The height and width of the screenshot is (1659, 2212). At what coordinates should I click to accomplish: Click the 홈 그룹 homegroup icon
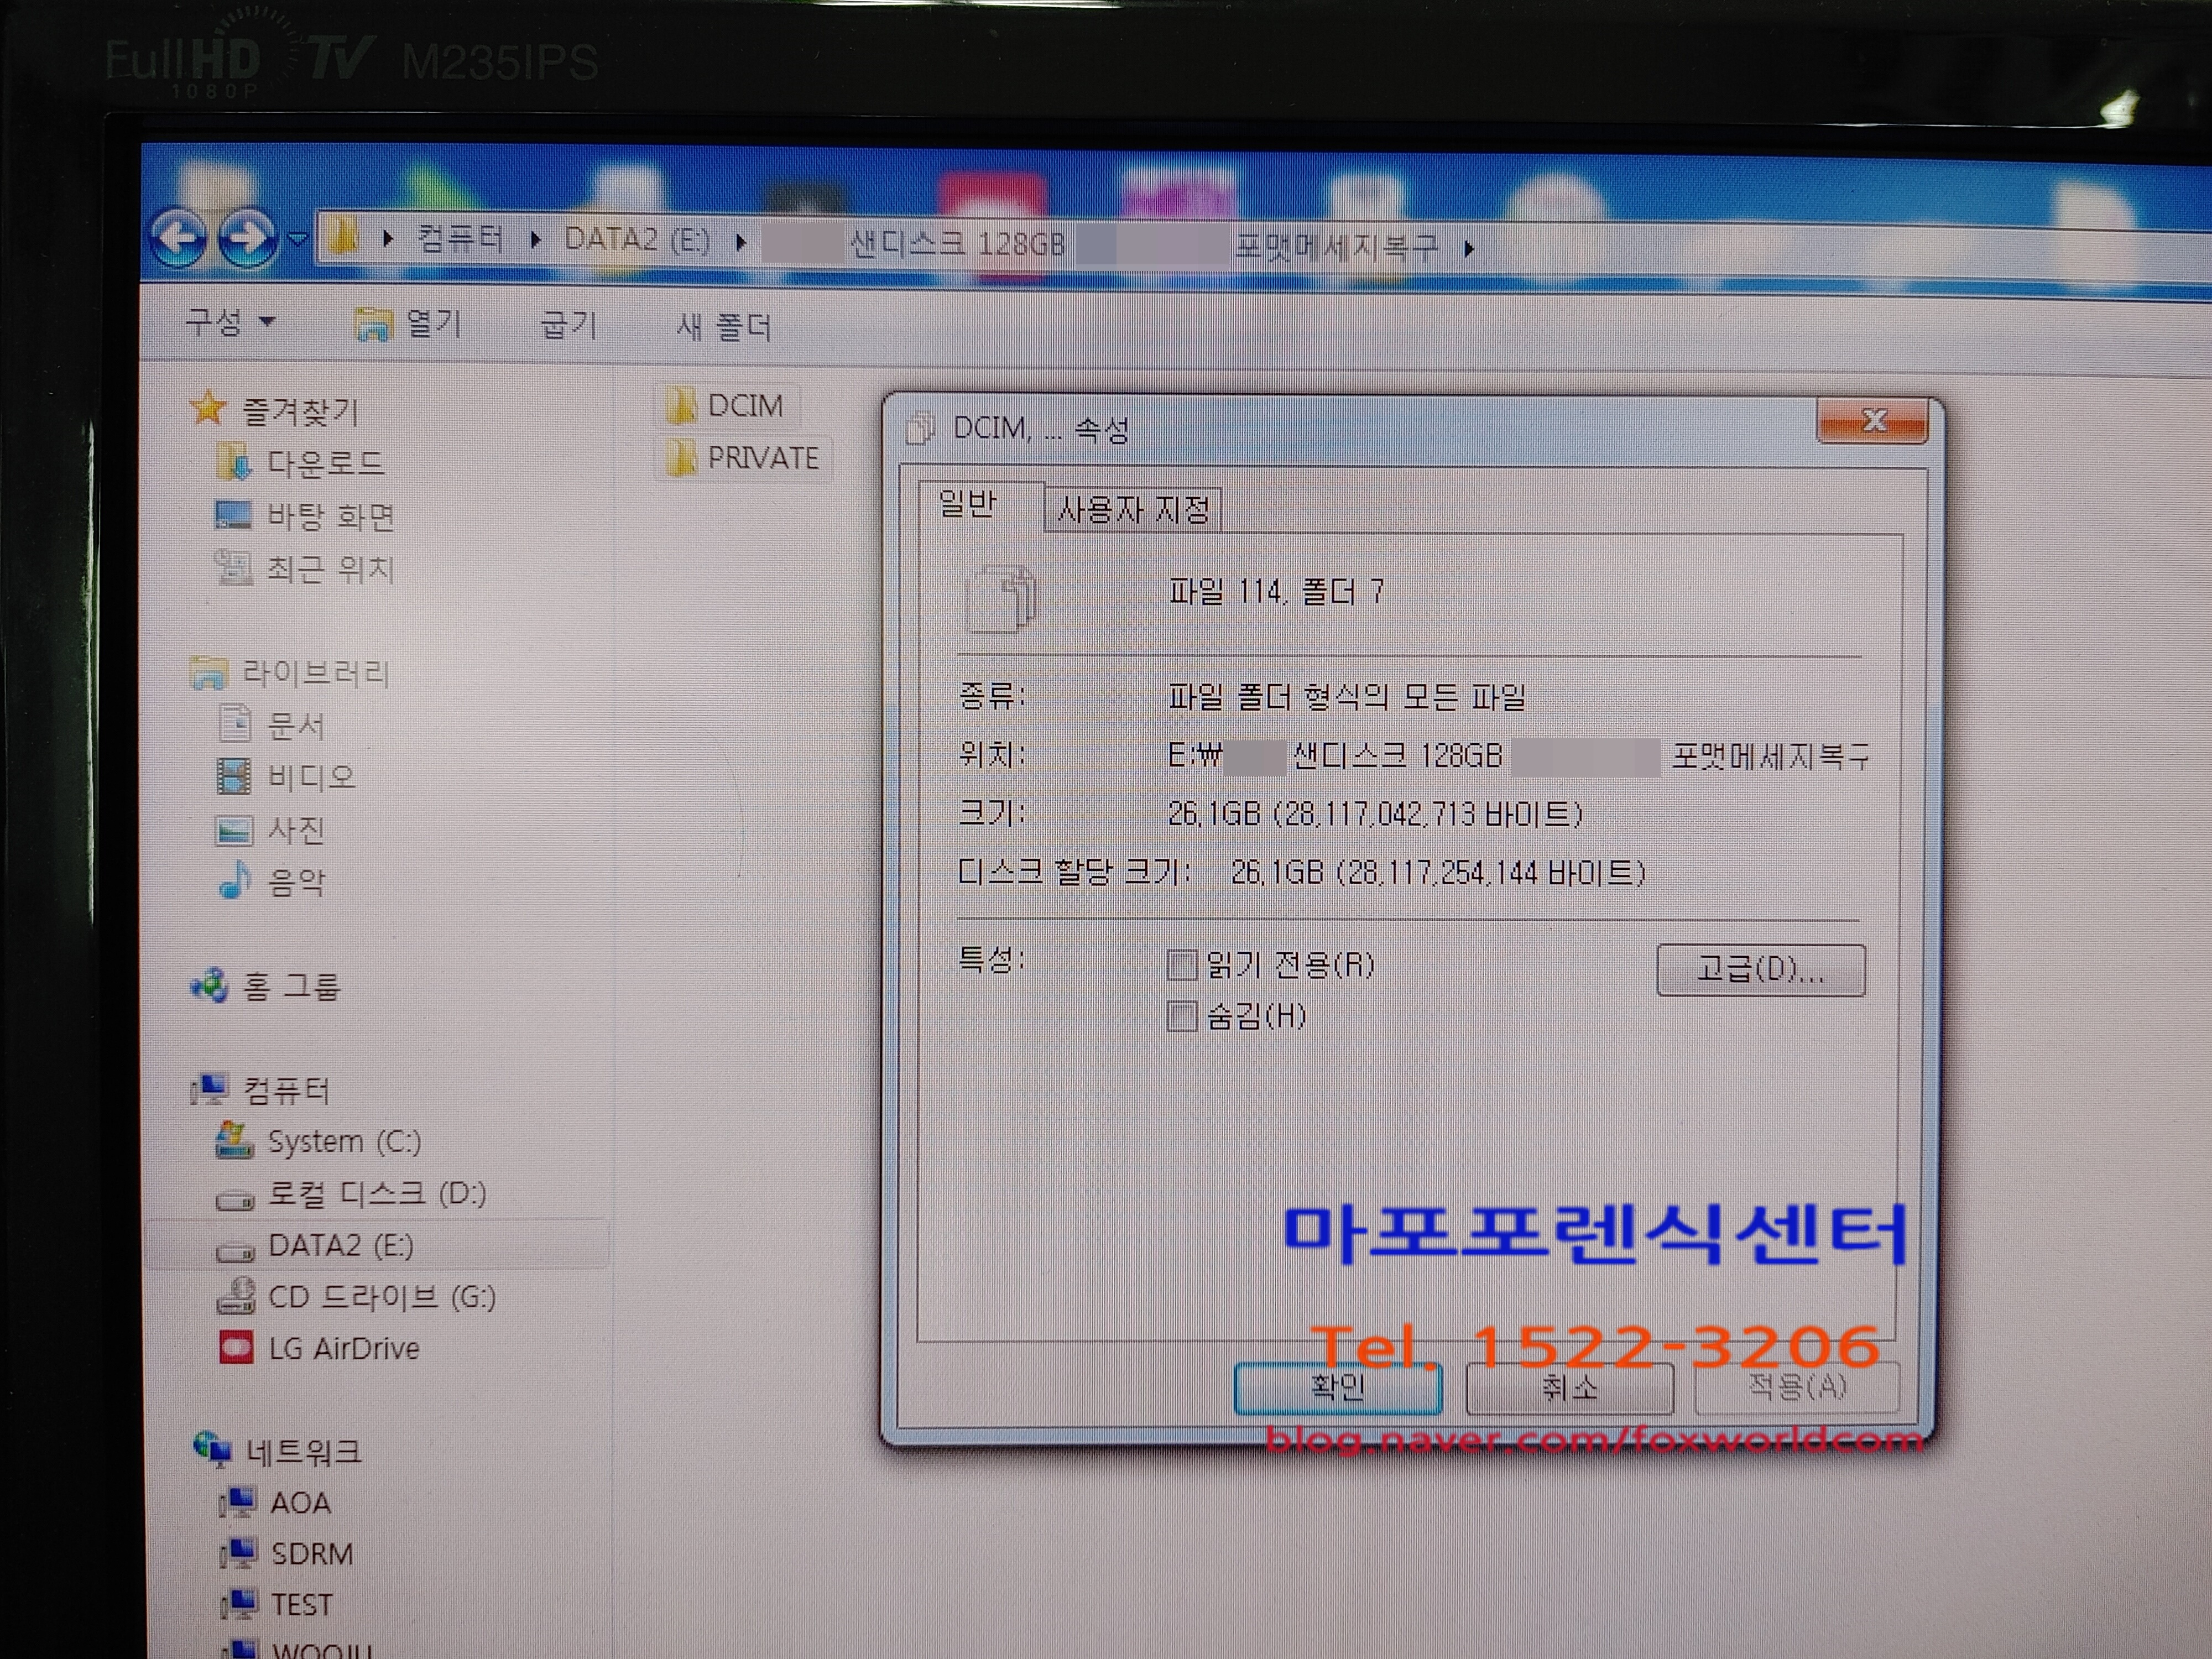209,985
